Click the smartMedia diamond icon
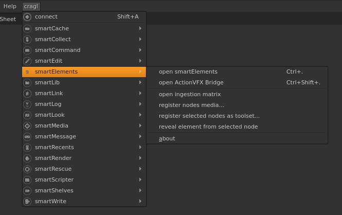Screen dimensions: 342x215 (27, 126)
